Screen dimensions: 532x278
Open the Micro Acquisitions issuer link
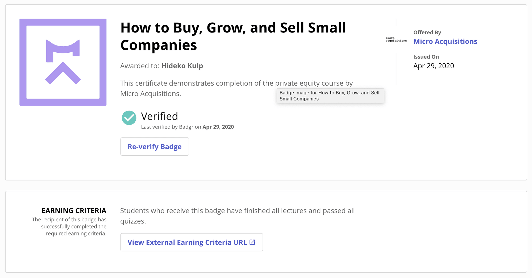tap(445, 42)
